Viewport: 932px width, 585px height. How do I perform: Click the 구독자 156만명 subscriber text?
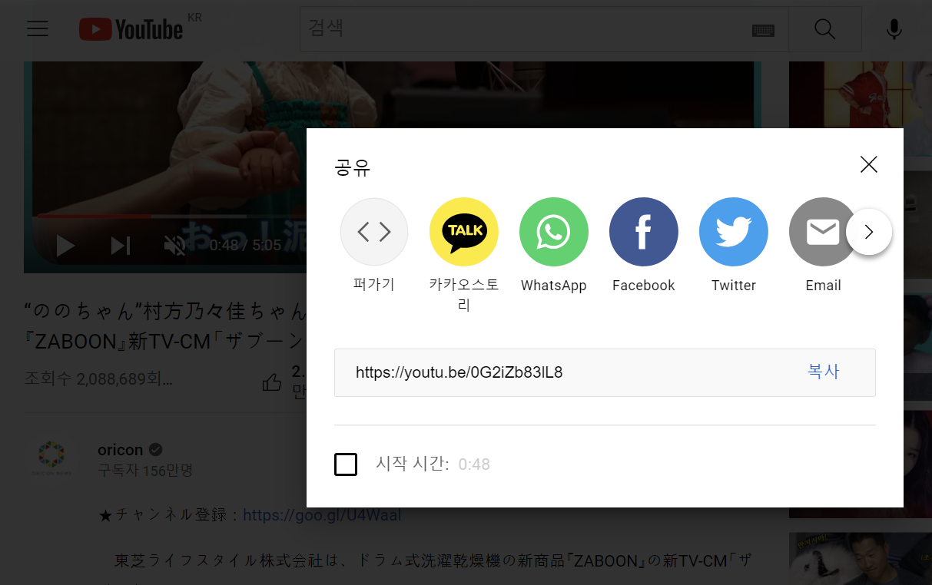click(145, 470)
